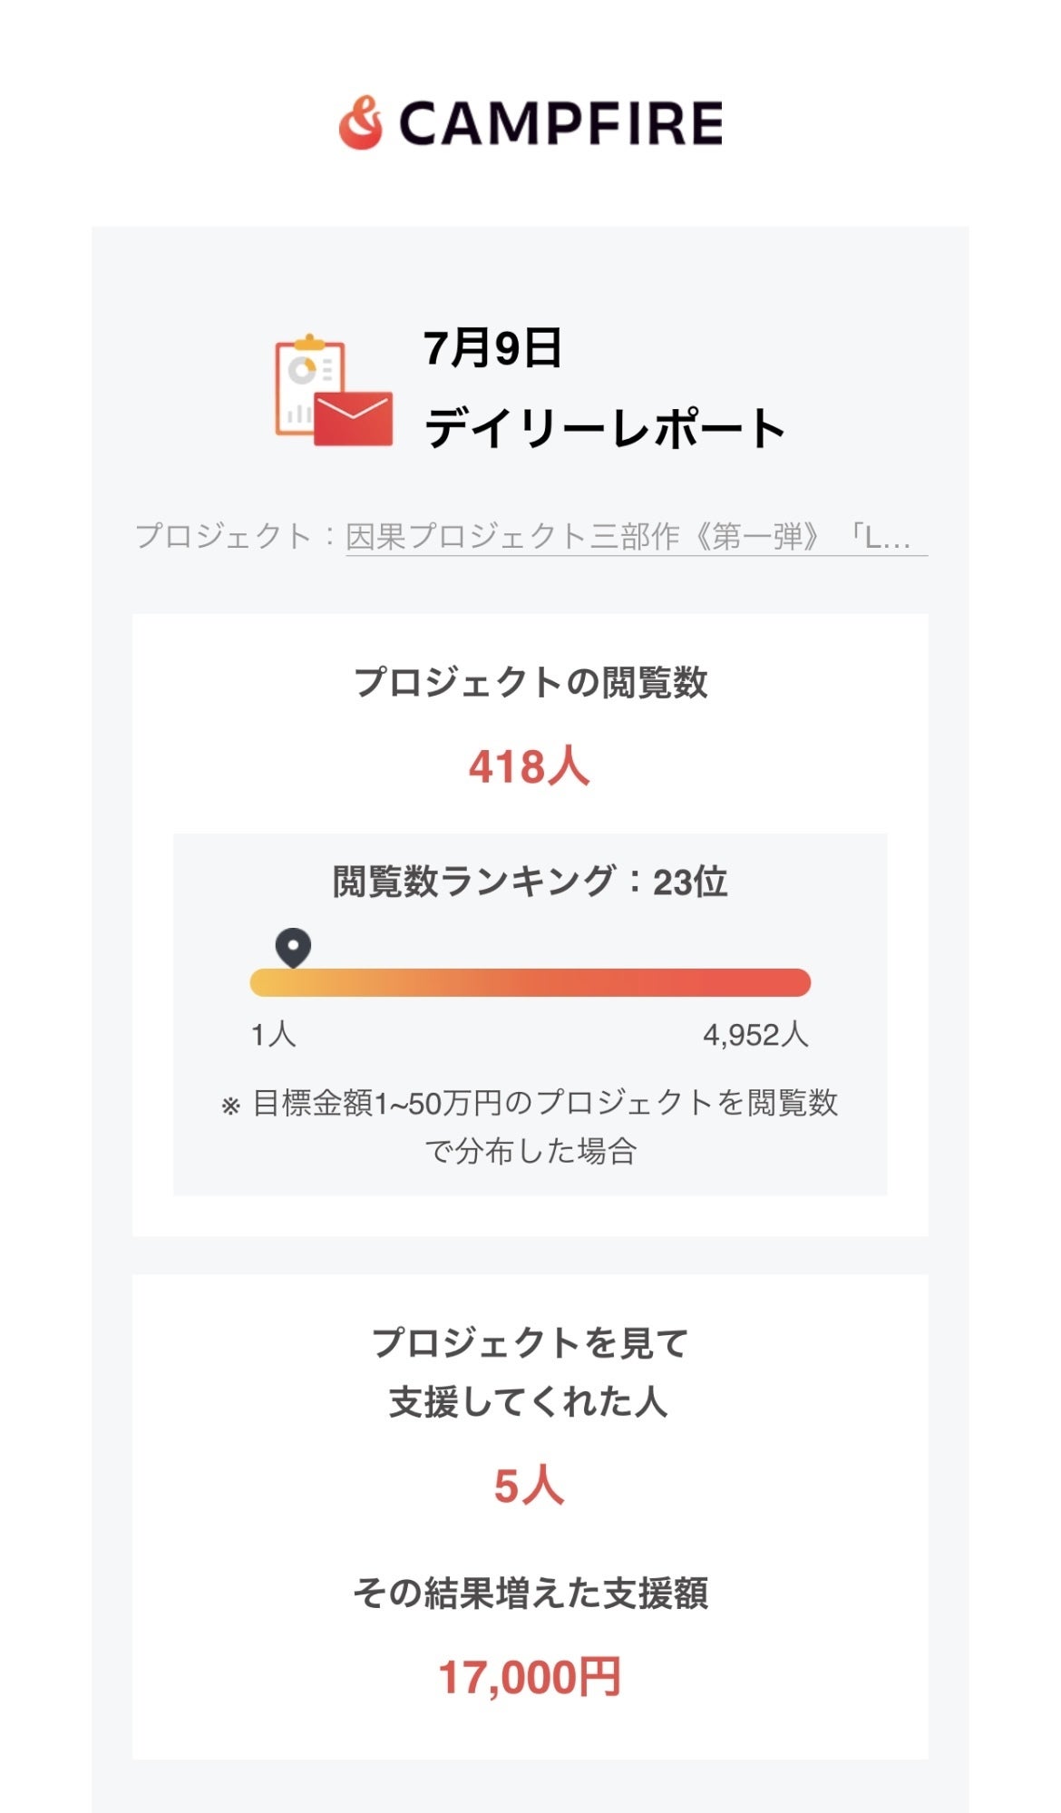Open the 因果プロジェクト三部作 project link

(635, 537)
